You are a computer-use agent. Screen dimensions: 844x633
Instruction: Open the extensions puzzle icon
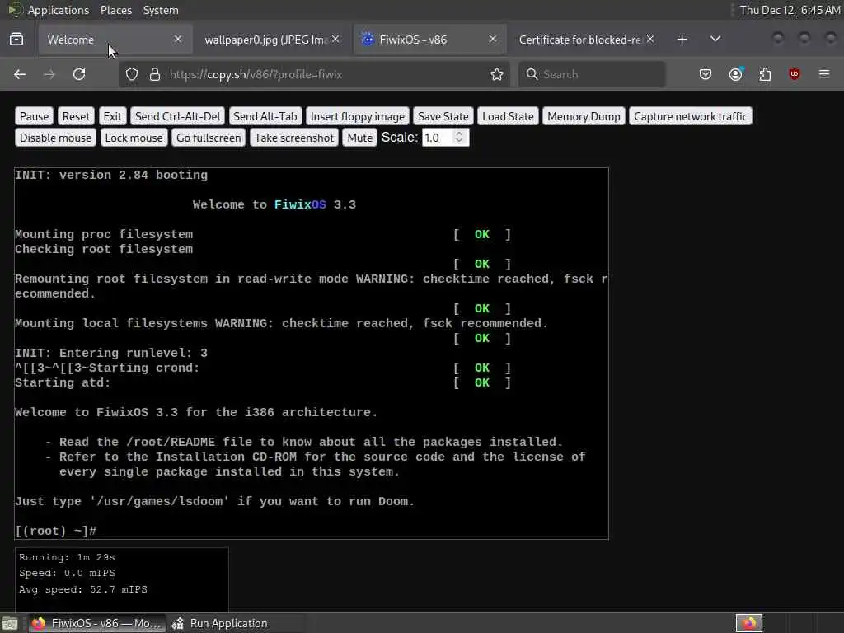(x=765, y=74)
